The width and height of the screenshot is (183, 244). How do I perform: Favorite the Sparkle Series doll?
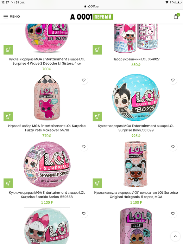pos(84,147)
